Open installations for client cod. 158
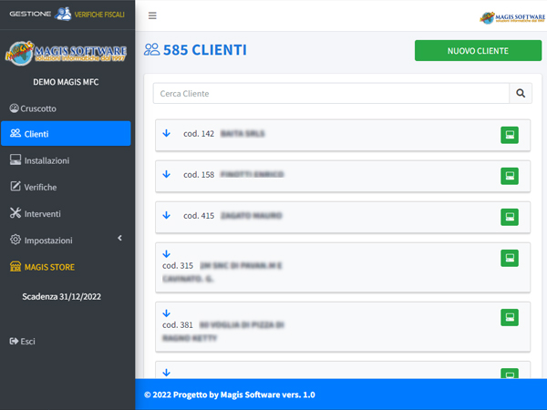547x410 pixels. coord(510,176)
